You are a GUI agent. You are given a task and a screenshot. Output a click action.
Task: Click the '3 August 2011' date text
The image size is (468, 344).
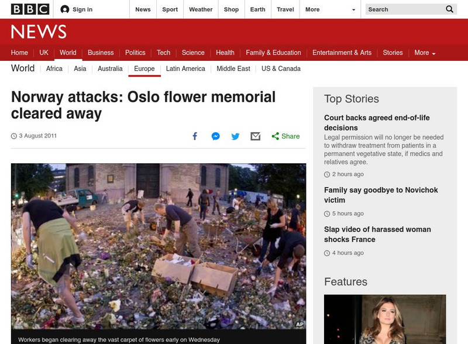(x=38, y=136)
